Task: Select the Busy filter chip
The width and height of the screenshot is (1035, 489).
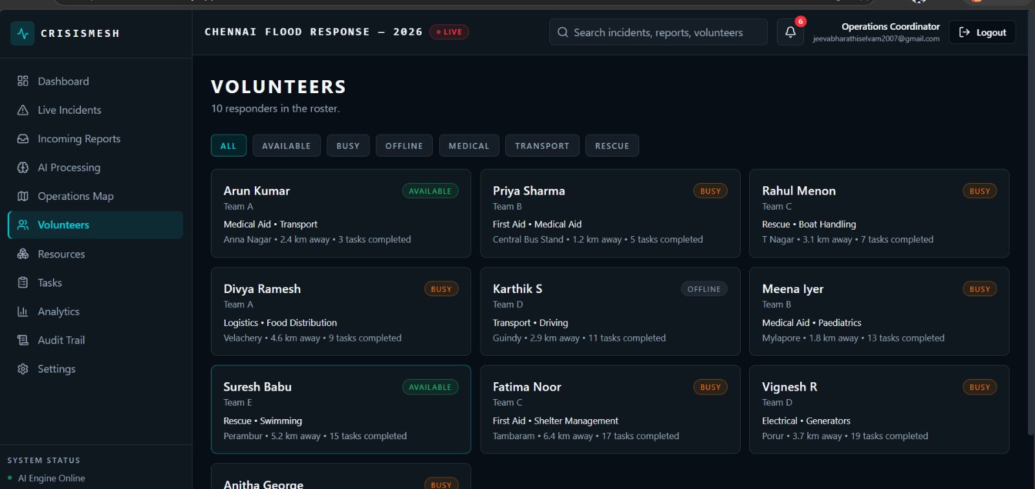Action: pos(348,146)
